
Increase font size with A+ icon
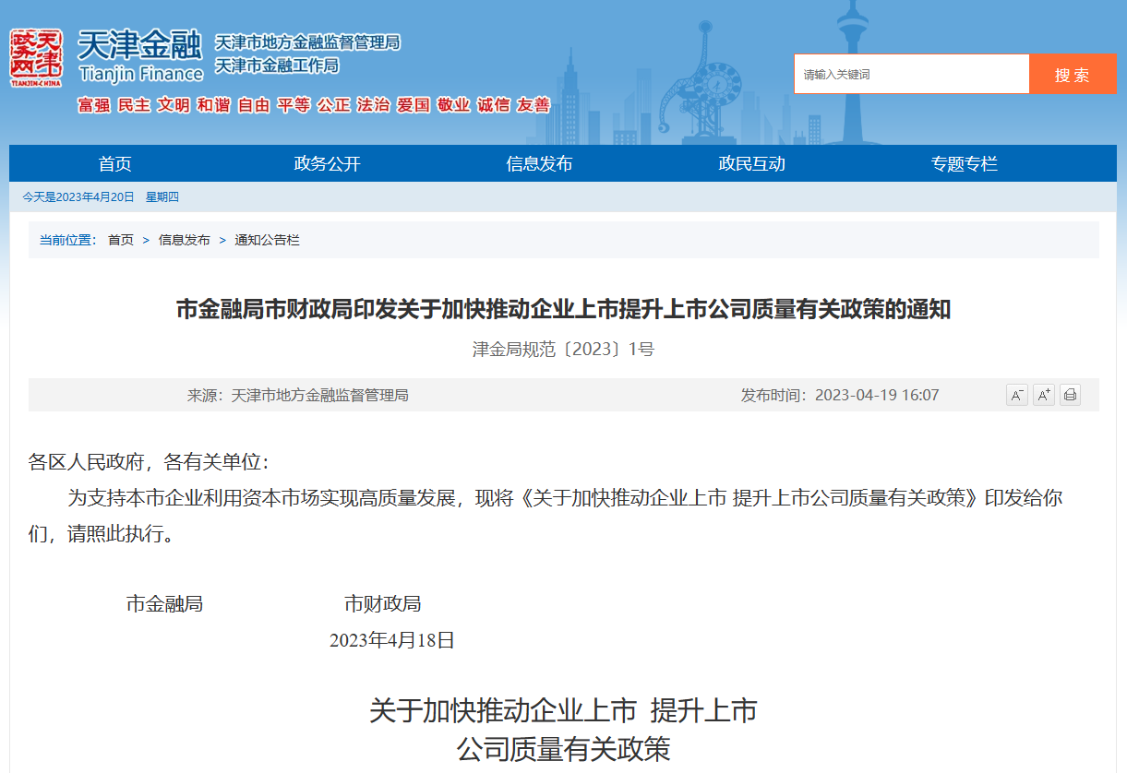point(1044,395)
